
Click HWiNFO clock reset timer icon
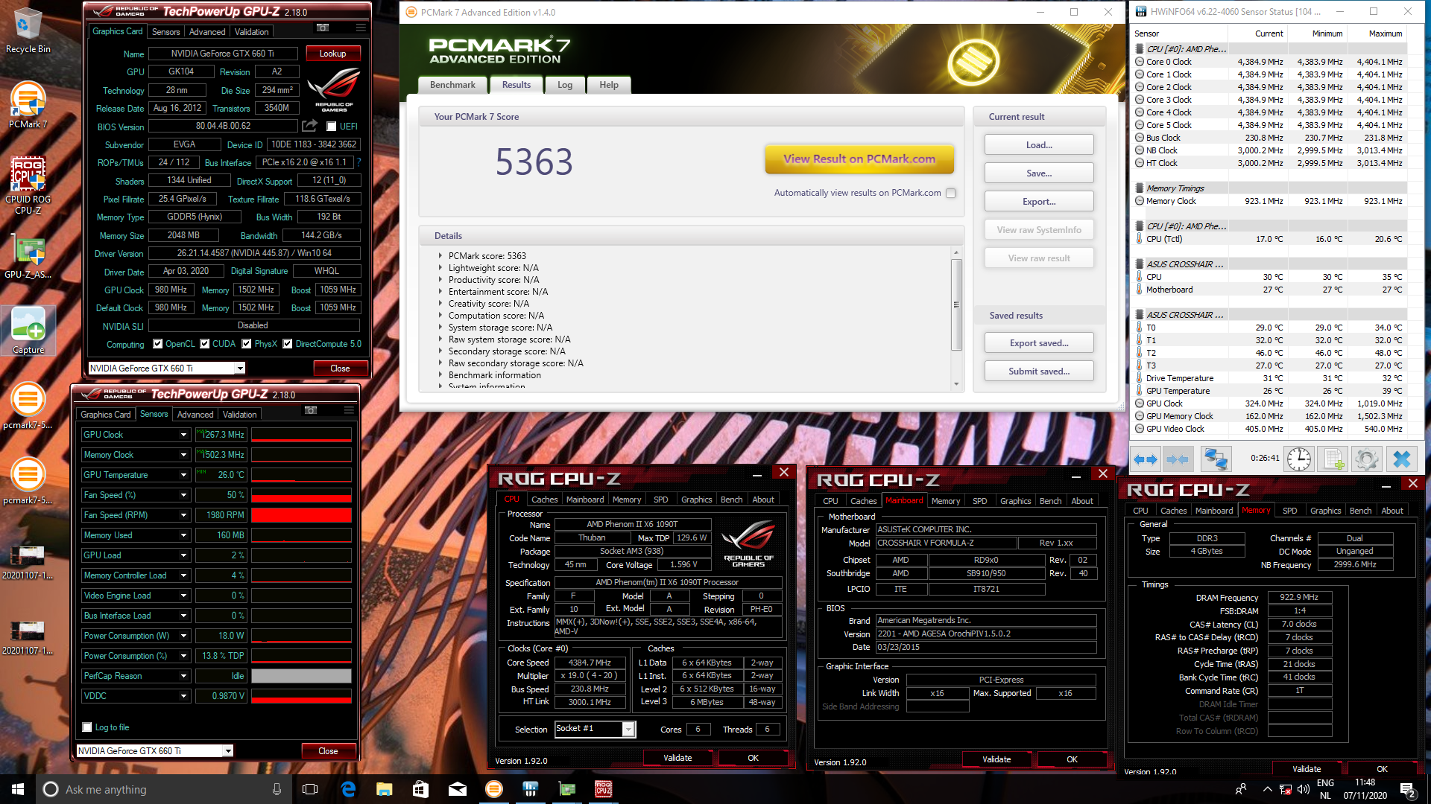1299,459
